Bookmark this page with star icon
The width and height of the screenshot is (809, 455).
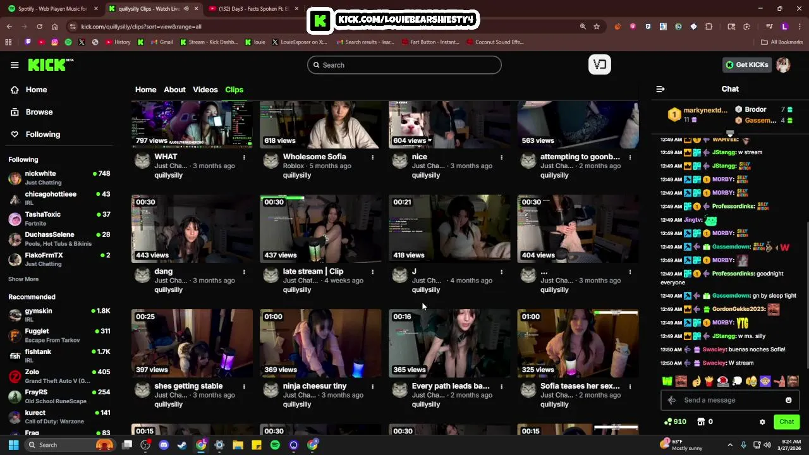click(597, 27)
